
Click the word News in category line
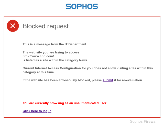click(x=83, y=60)
